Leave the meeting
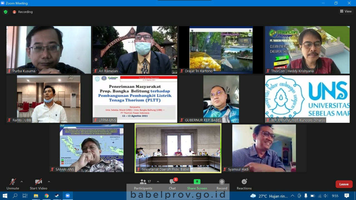The width and height of the screenshot is (356, 200). pyautogui.click(x=344, y=184)
